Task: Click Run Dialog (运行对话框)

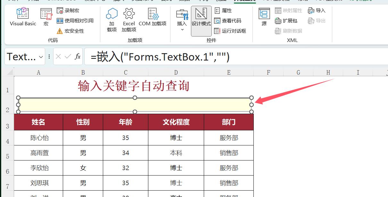Action: 230,31
